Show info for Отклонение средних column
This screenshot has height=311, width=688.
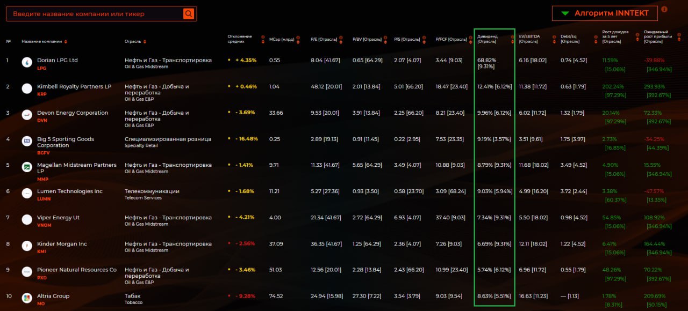click(263, 37)
